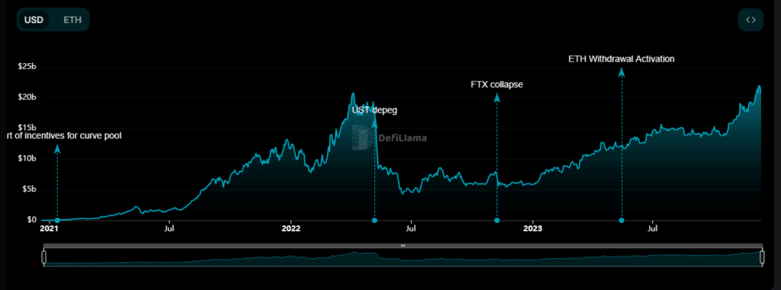This screenshot has height=290, width=781.
Task: Click the arrowhead of ETH Withdrawal line
Action: (x=622, y=72)
